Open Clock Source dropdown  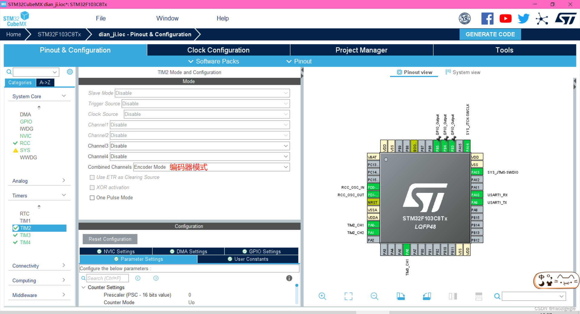click(207, 114)
